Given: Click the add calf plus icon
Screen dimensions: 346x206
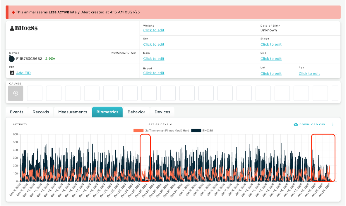Looking at the screenshot, I should (x=16, y=93).
